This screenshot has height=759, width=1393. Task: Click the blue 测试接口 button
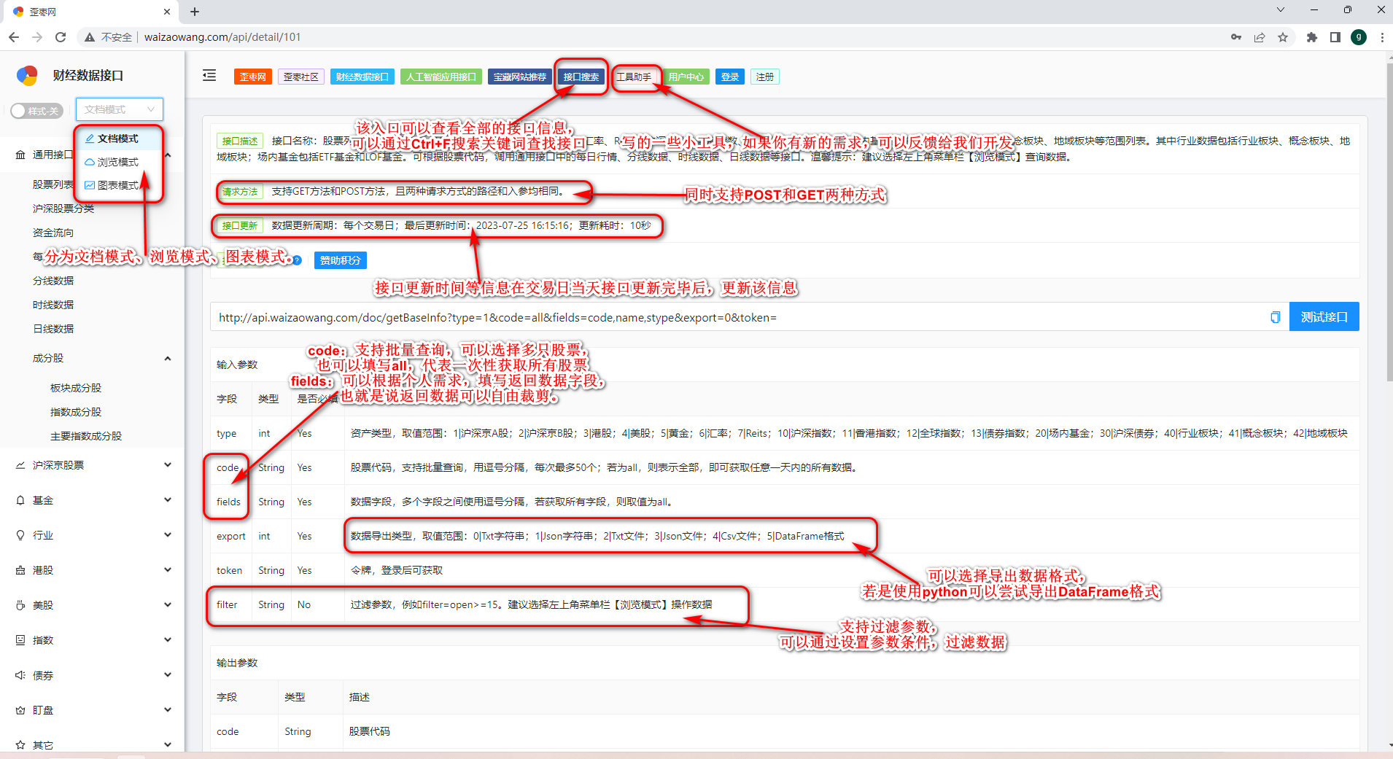pos(1324,317)
